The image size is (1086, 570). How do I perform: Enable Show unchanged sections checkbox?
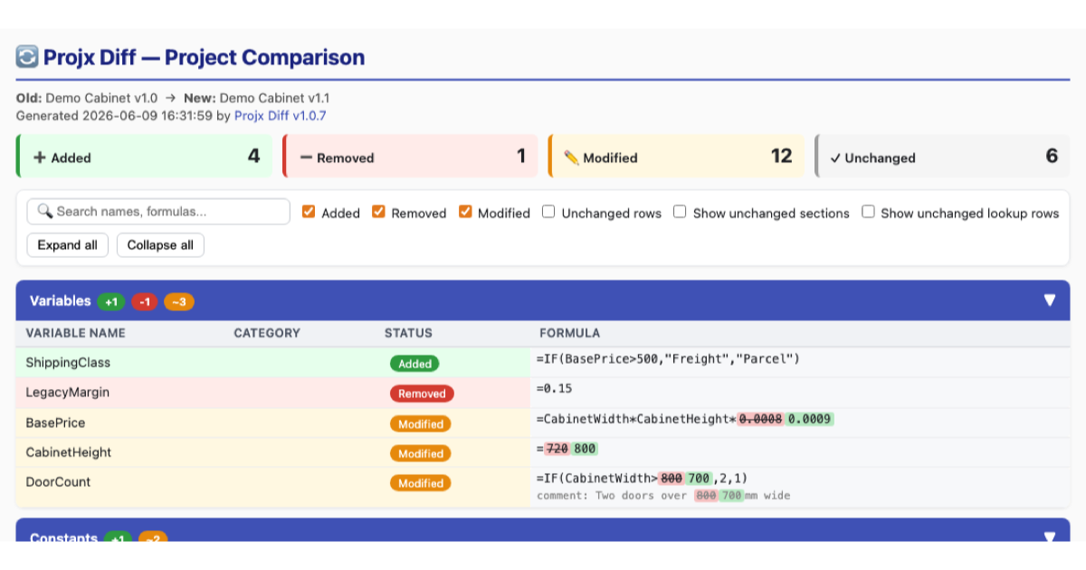[680, 212]
